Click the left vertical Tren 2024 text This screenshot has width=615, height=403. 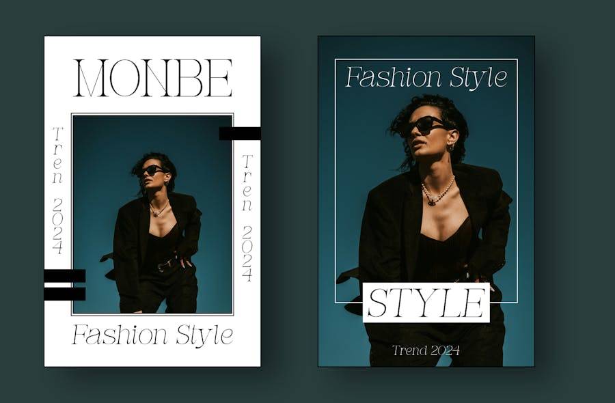point(57,191)
